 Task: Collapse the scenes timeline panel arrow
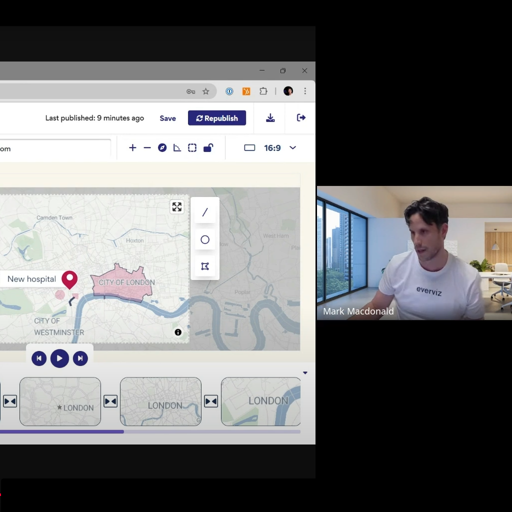tap(305, 373)
